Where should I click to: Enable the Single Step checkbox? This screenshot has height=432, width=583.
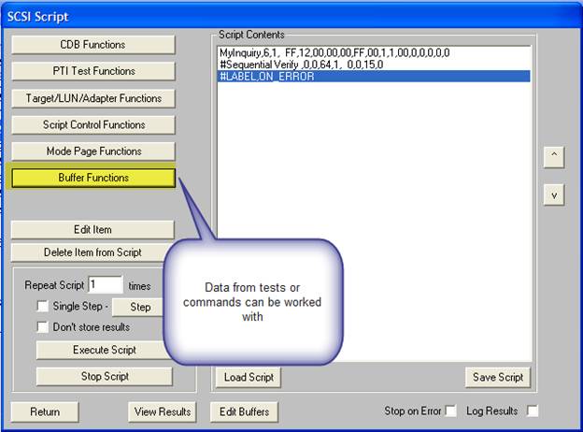(x=42, y=307)
